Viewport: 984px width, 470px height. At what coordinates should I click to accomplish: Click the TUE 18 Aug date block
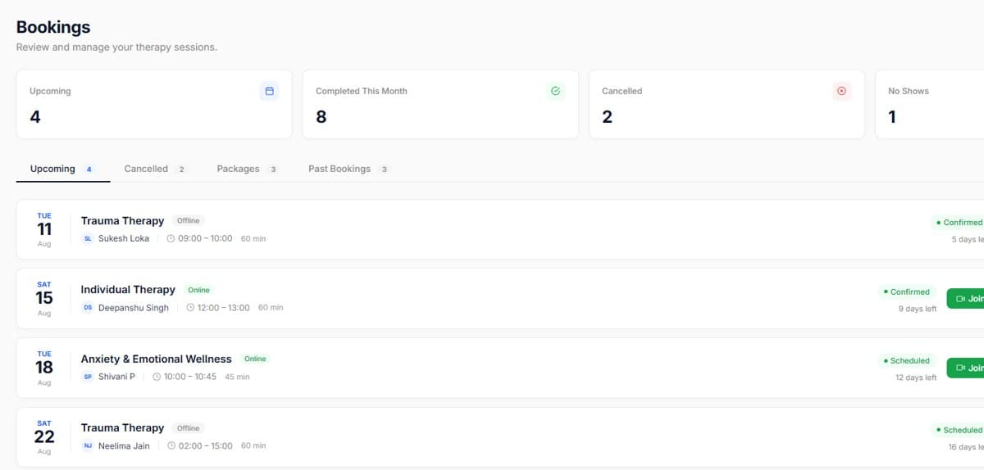tap(44, 368)
